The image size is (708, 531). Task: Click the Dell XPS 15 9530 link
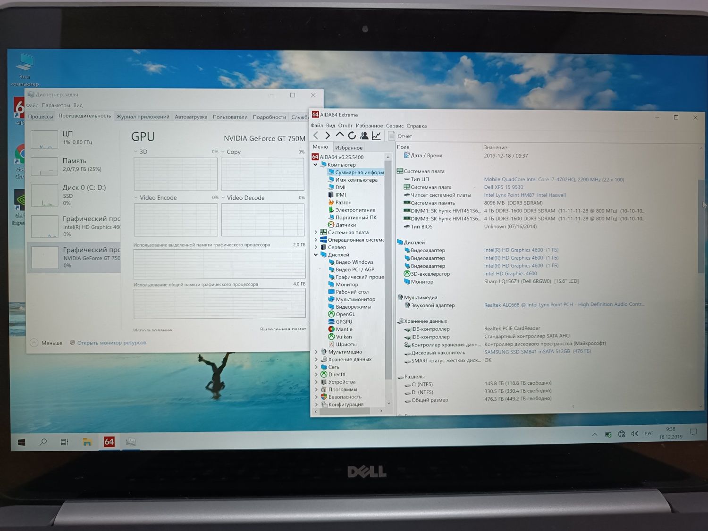503,187
